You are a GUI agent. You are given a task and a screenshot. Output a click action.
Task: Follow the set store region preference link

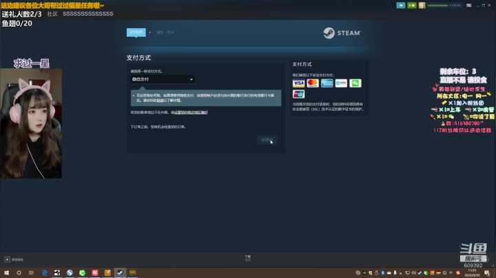coord(191,112)
